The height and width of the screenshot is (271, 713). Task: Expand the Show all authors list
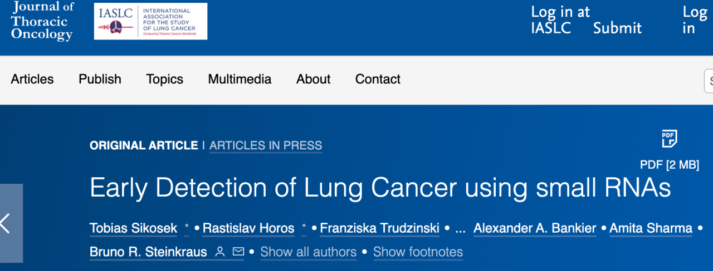[x=308, y=252]
